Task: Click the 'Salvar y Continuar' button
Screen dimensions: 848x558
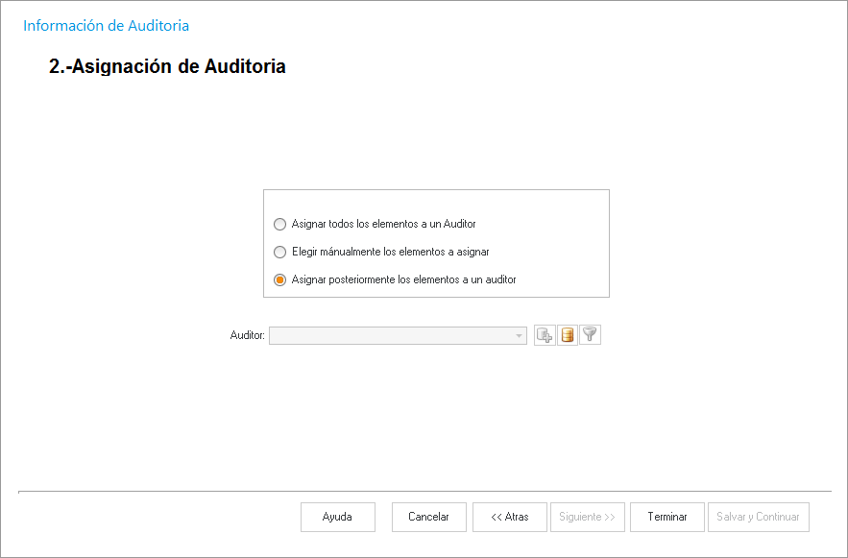Action: coord(759,517)
